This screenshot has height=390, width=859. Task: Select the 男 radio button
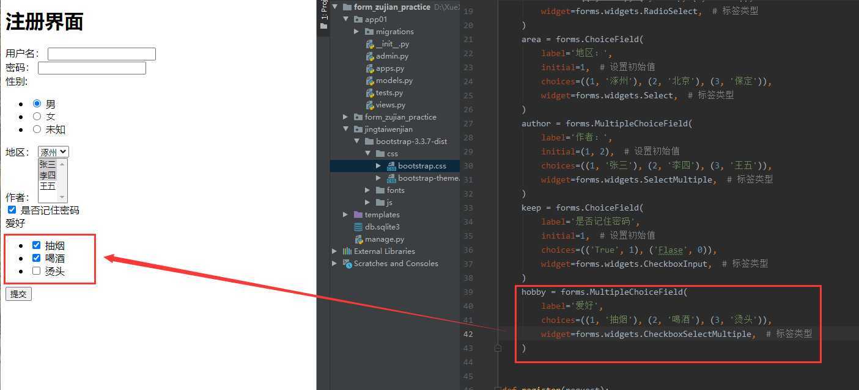click(x=37, y=104)
